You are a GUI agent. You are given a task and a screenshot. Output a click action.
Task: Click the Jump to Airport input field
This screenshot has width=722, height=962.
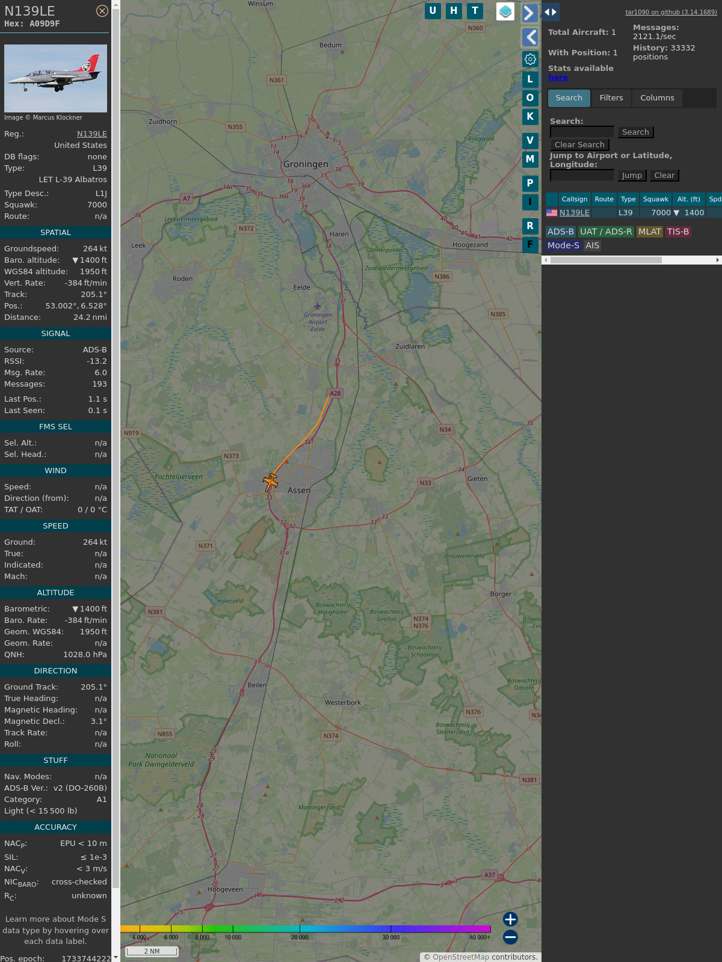coord(582,175)
